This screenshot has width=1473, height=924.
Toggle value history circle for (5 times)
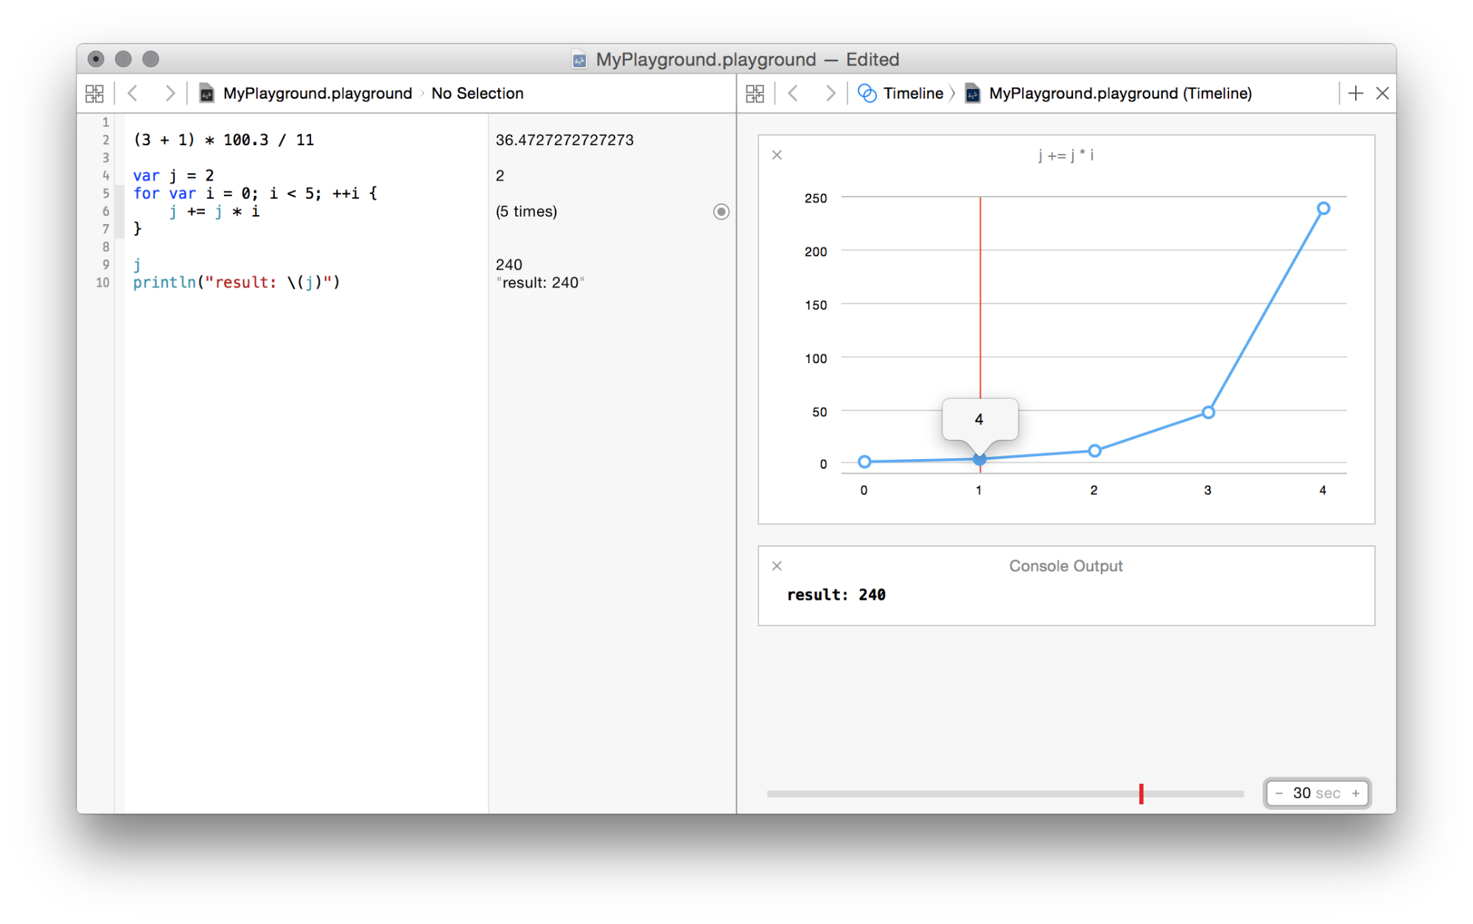point(721,212)
